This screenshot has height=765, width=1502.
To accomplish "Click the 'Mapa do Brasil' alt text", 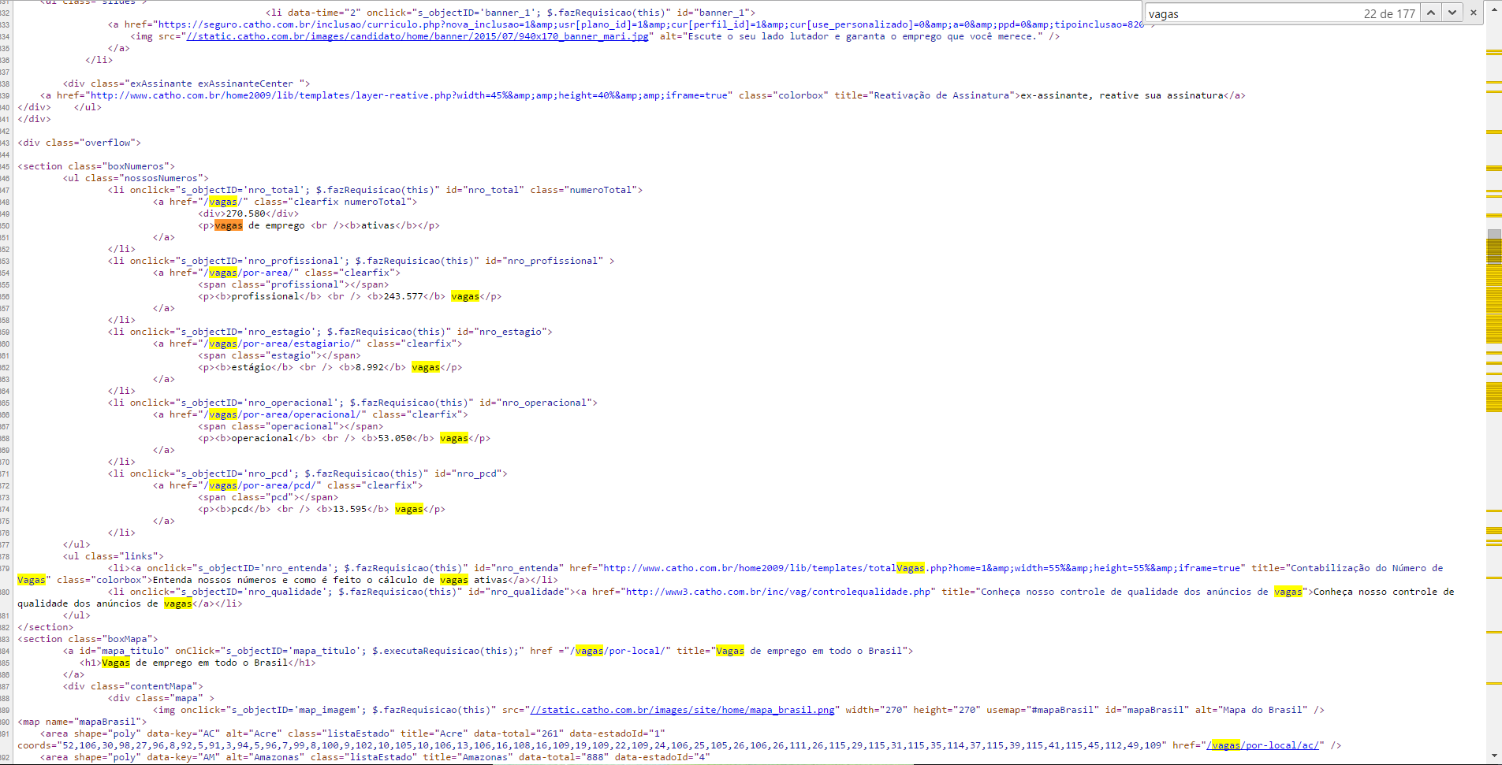I will 1262,710.
